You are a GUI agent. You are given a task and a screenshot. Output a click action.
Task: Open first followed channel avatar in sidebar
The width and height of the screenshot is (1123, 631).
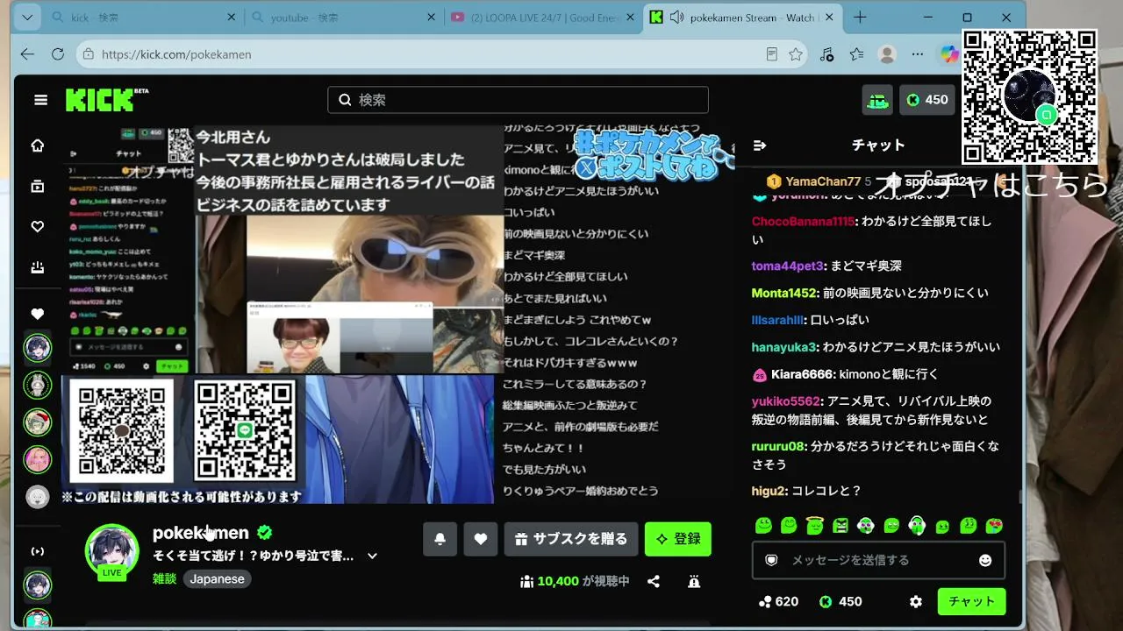pyautogui.click(x=38, y=348)
